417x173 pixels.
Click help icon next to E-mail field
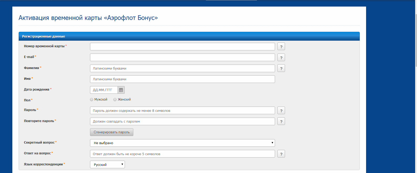281,57
